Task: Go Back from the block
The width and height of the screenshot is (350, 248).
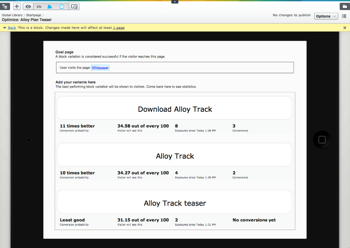Action: click(12, 28)
